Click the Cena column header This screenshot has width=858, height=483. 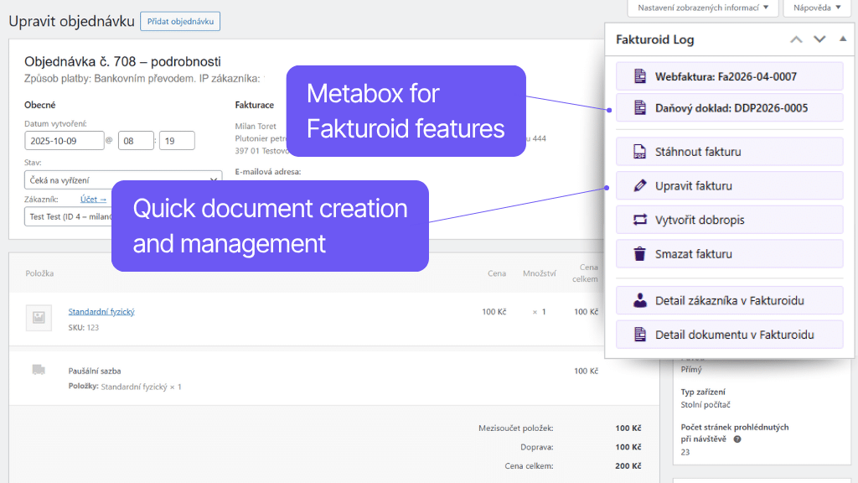pyautogui.click(x=497, y=273)
